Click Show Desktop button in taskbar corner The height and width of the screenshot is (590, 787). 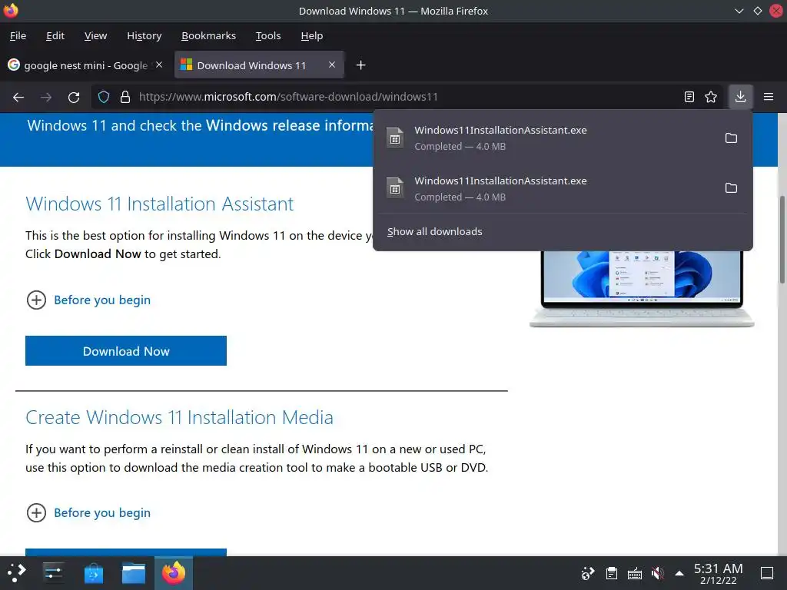pyautogui.click(x=767, y=573)
